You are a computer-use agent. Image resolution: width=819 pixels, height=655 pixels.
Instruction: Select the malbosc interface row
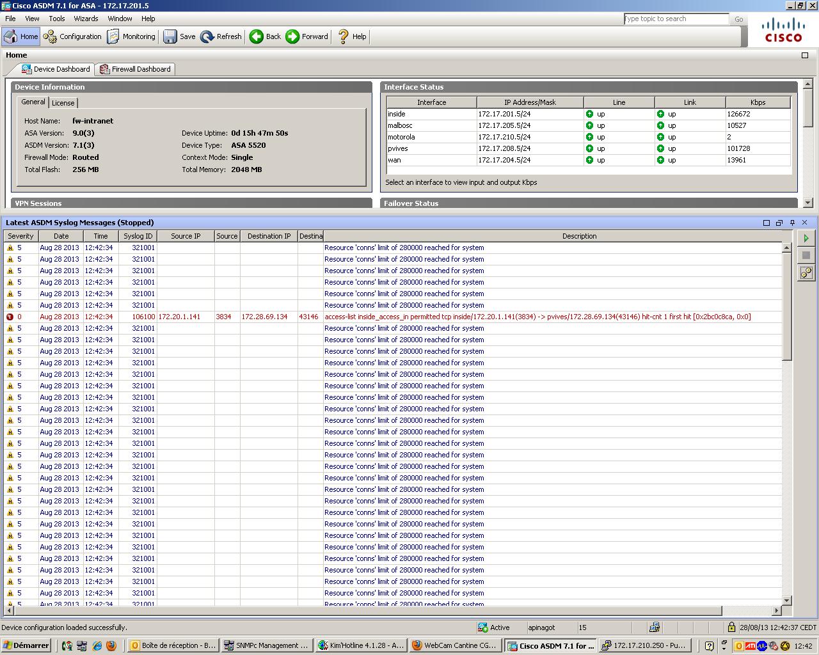[589, 125]
